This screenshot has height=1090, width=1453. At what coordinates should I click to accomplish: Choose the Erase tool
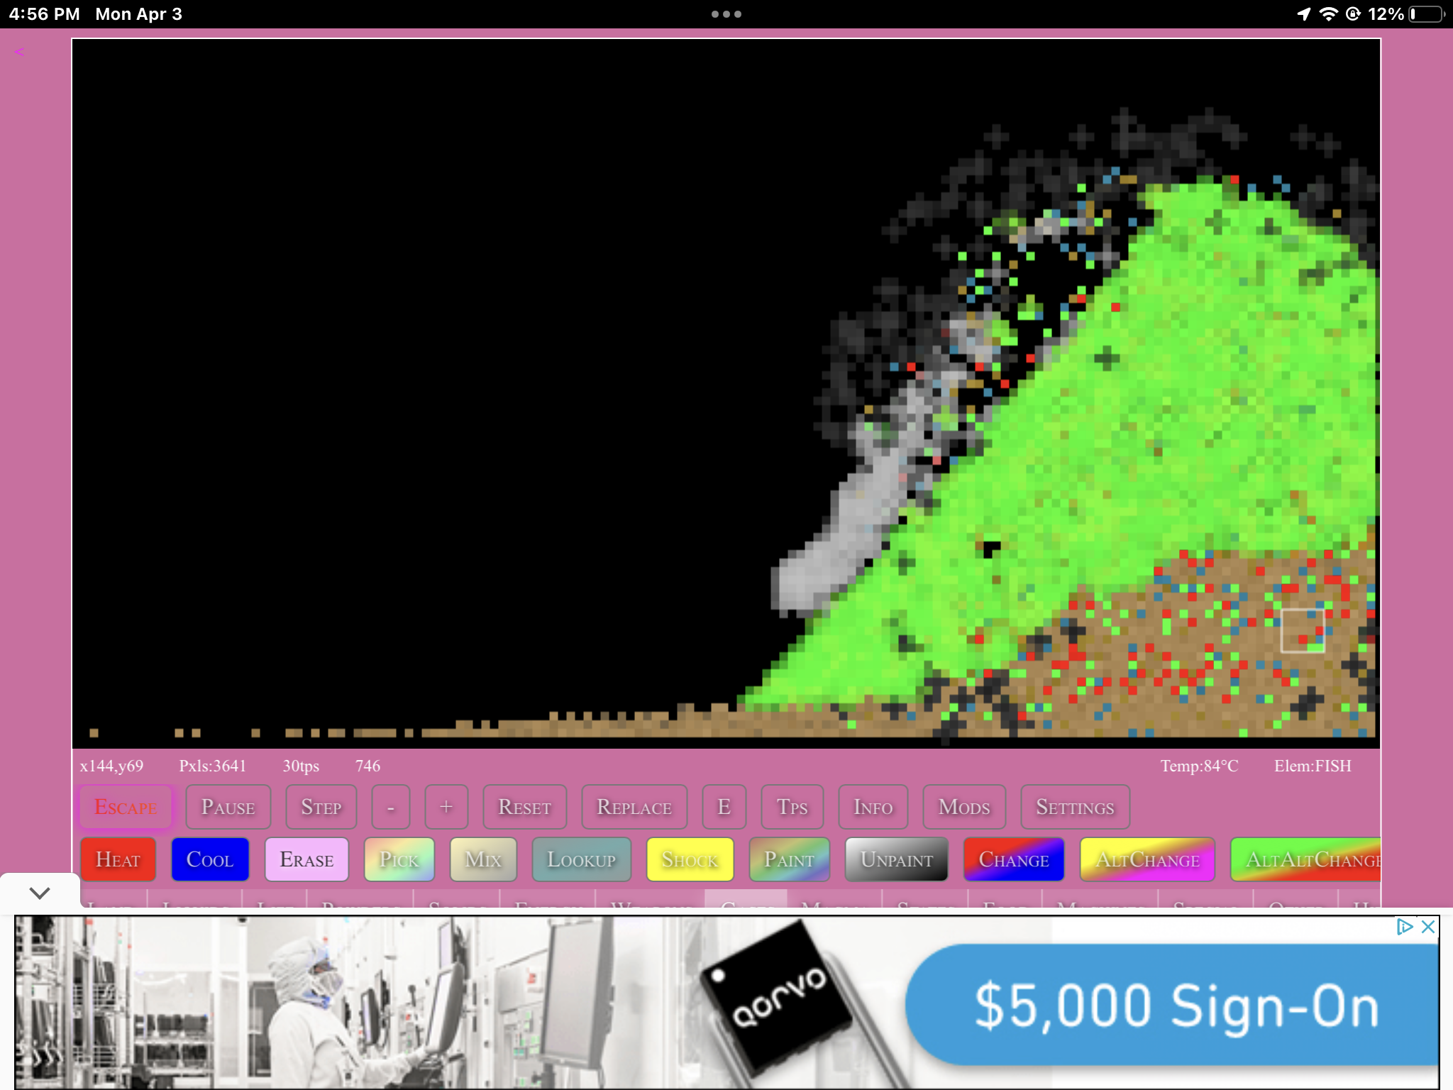pyautogui.click(x=306, y=859)
